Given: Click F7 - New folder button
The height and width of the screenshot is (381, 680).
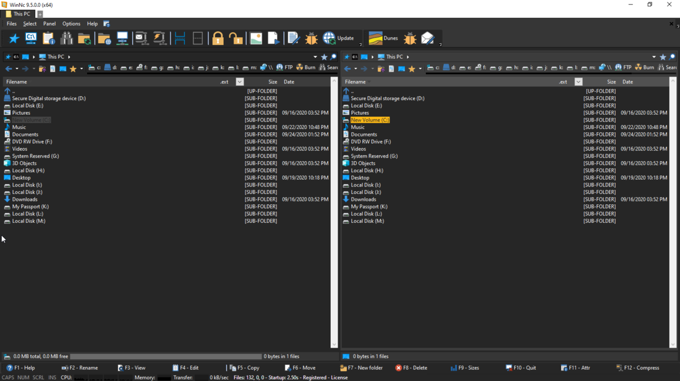Looking at the screenshot, I should point(361,367).
